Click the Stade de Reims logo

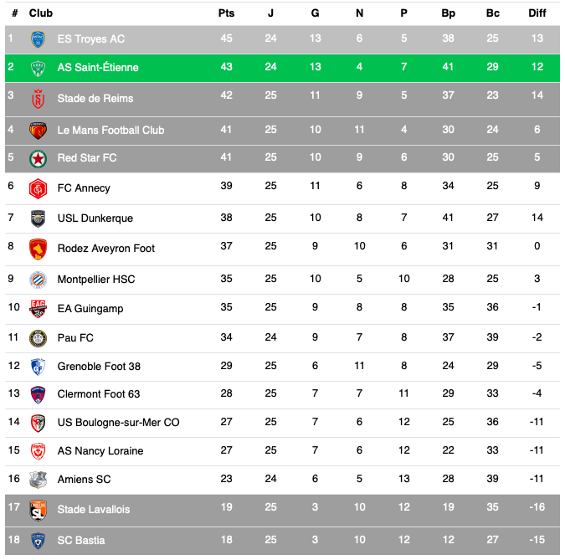(38, 99)
